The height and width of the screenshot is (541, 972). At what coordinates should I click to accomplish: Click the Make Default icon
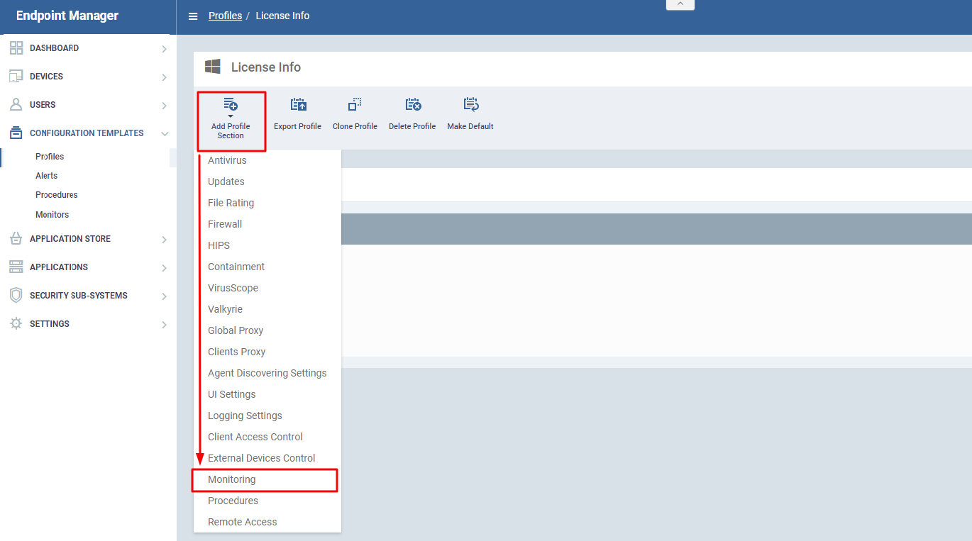(x=470, y=105)
